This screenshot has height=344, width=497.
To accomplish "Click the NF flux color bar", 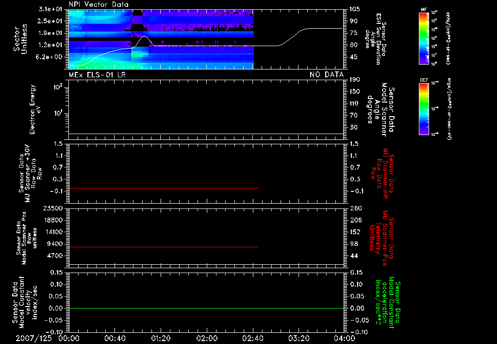I will coord(424,38).
